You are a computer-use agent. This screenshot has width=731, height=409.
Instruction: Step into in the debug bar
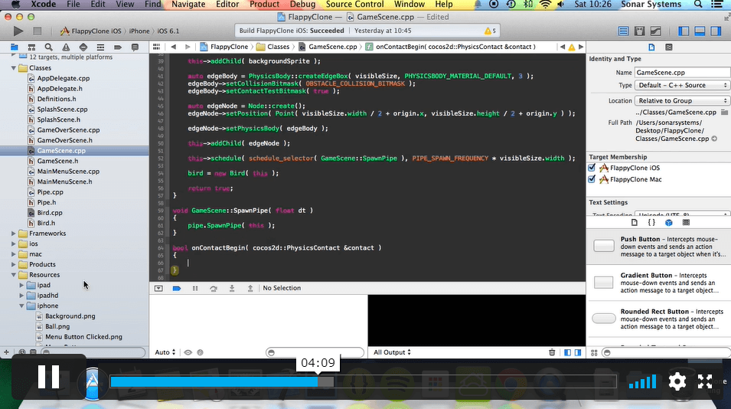[232, 288]
